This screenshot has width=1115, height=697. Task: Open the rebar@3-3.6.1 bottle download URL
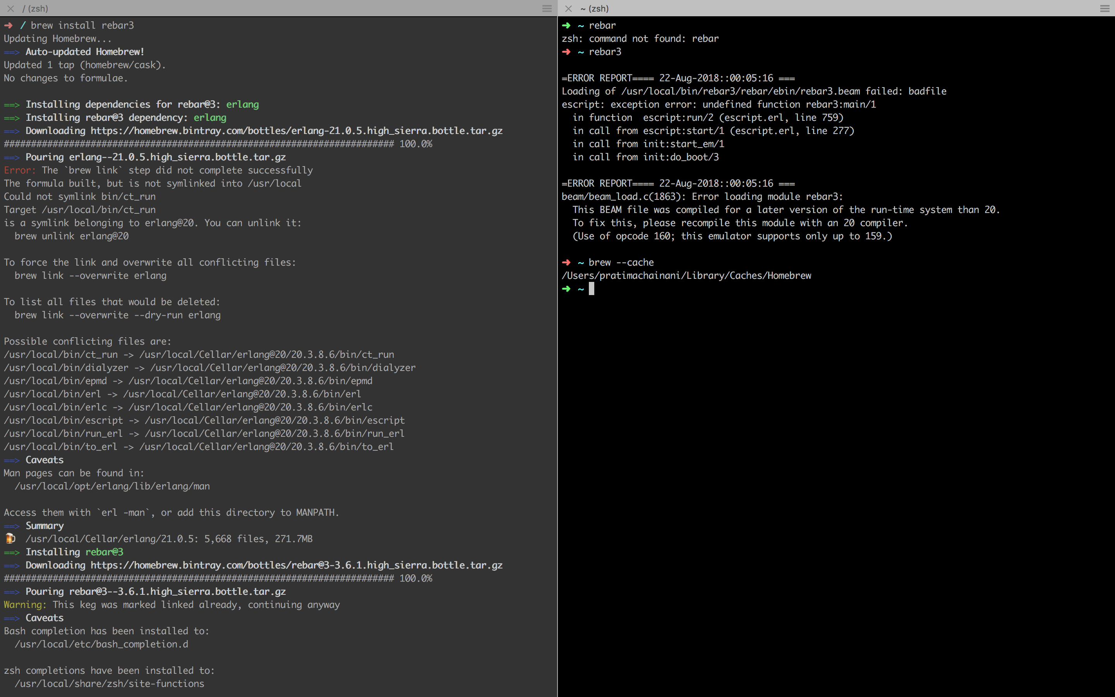tap(296, 565)
